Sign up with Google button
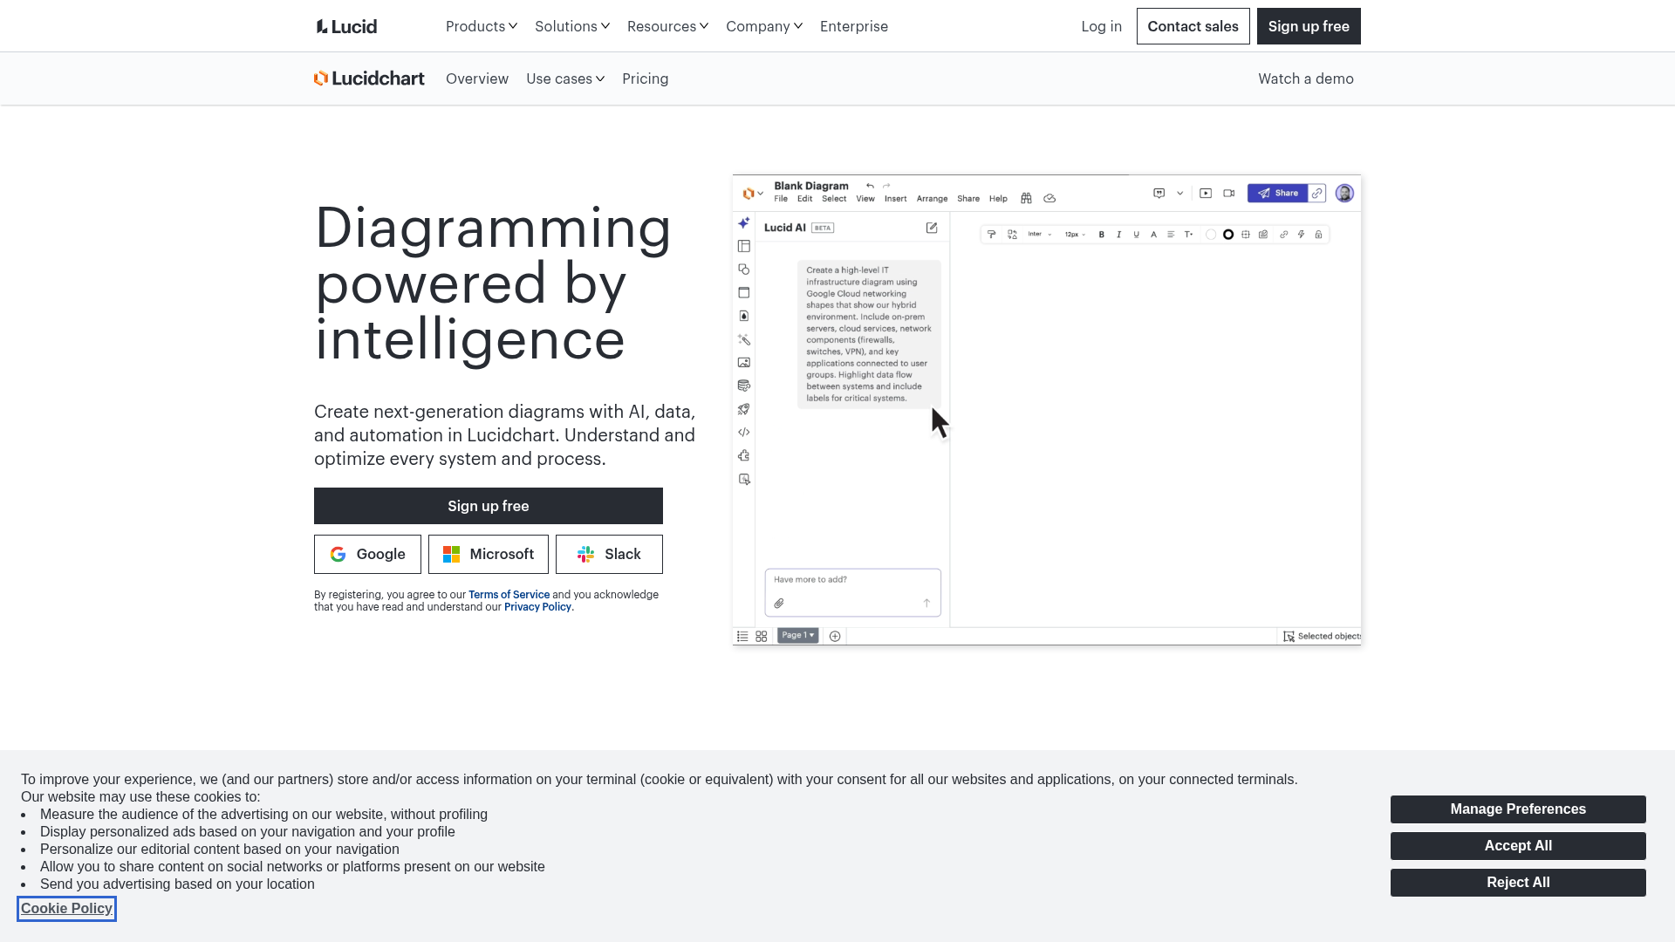 (x=367, y=555)
